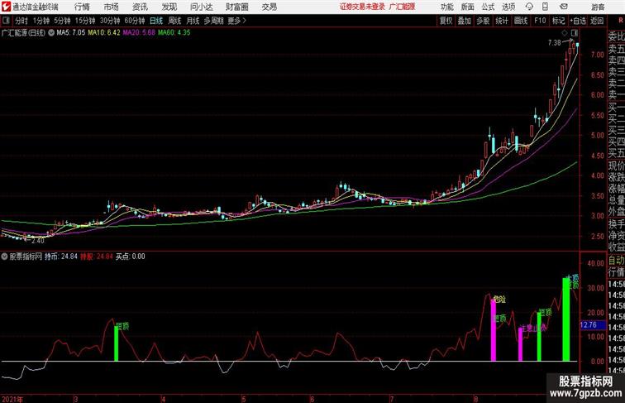The height and width of the screenshot is (403, 625).
Task: Click the 证券交易未登录 login link
Action: coord(362,7)
